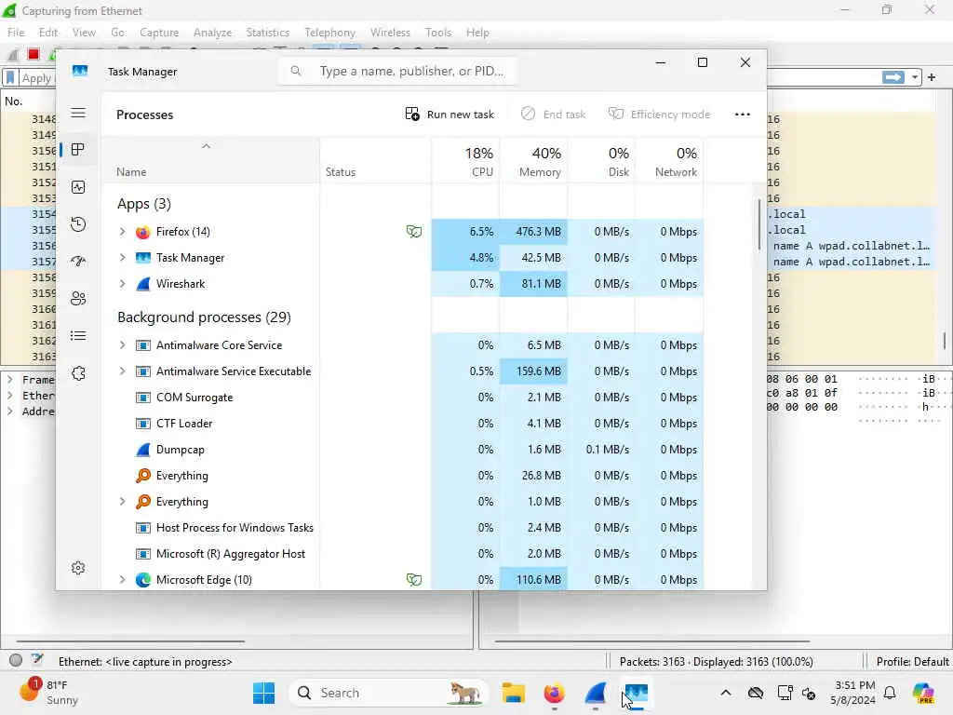Open Wireshark Telephony menu

click(x=330, y=33)
